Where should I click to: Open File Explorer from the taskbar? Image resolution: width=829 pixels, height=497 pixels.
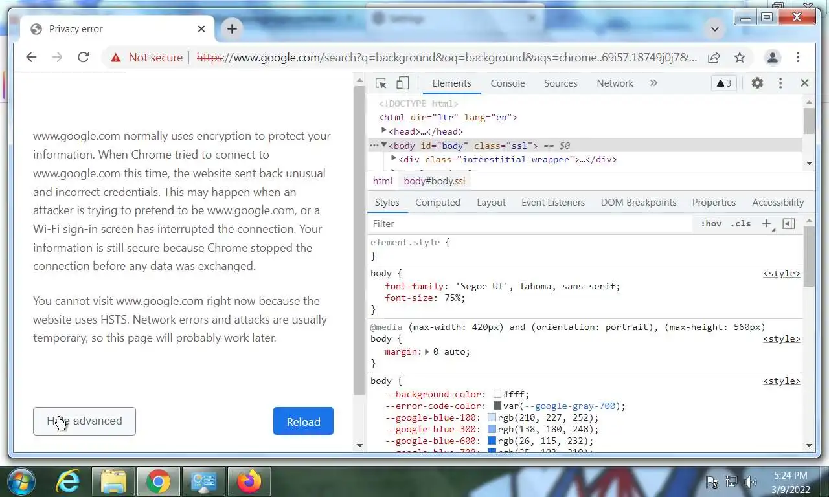tap(113, 481)
